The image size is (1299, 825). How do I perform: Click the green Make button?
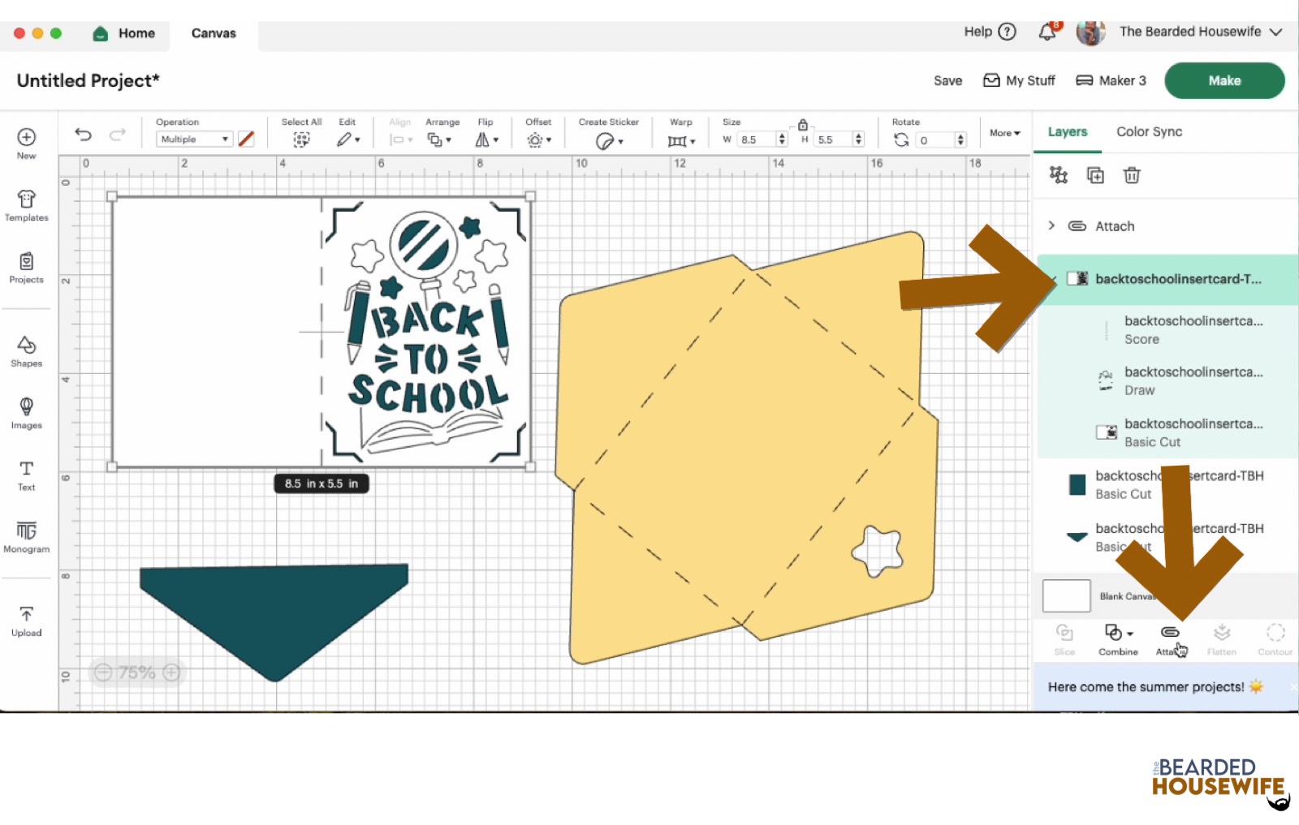pos(1223,80)
